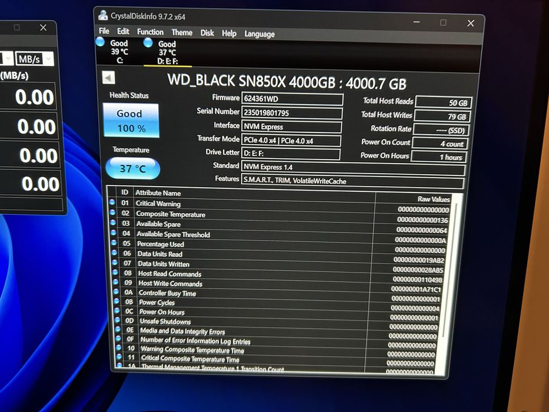The image size is (549, 412).
Task: Click the Raw Values column header
Action: [x=434, y=199]
